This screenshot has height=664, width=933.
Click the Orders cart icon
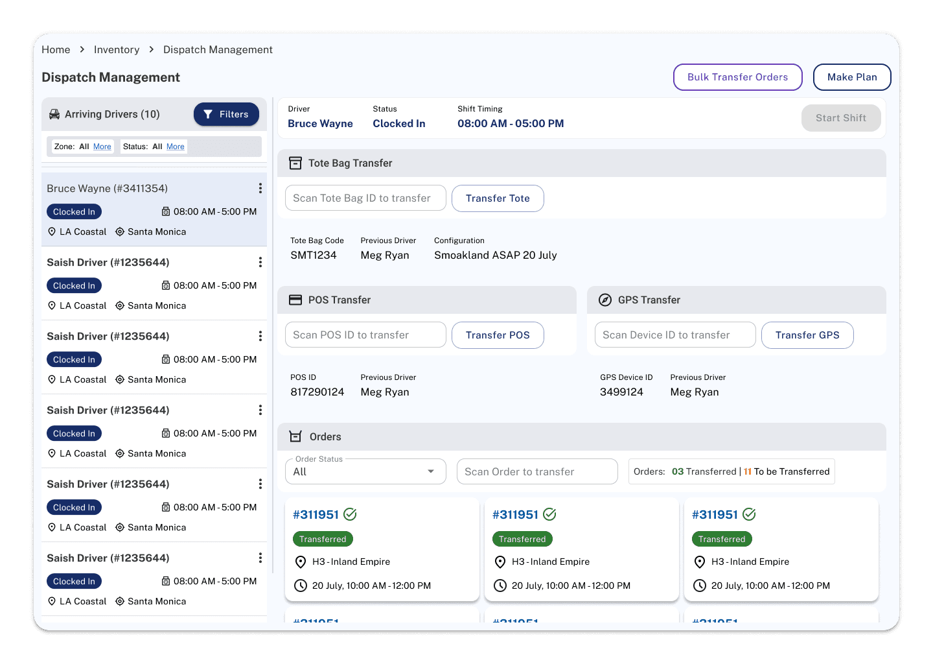pyautogui.click(x=295, y=437)
